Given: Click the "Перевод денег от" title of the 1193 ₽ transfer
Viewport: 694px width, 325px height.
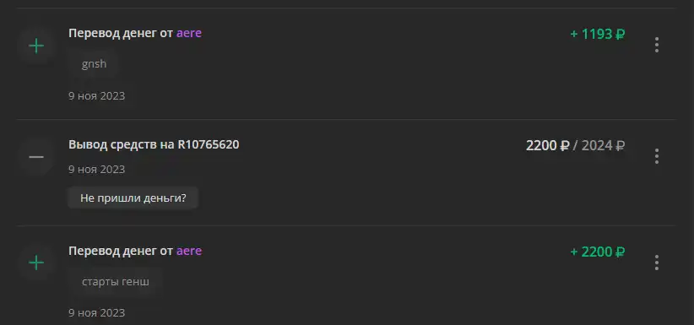Looking at the screenshot, I should point(121,33).
